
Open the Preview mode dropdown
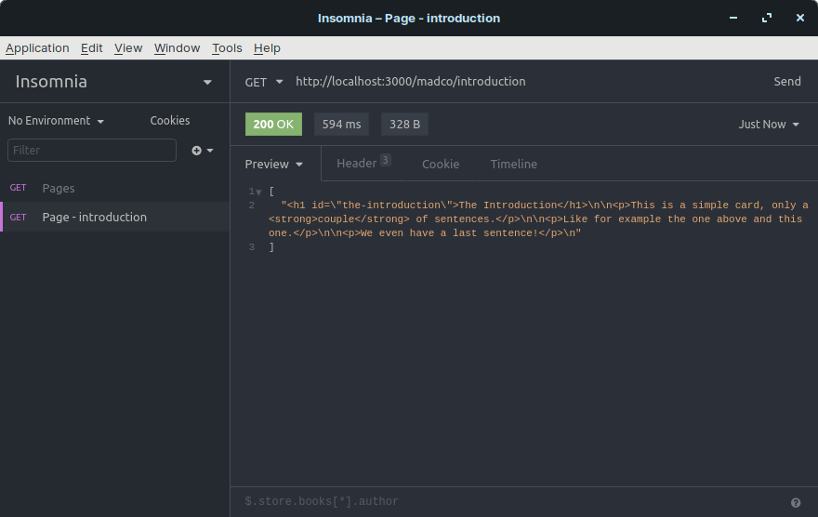tap(274, 164)
